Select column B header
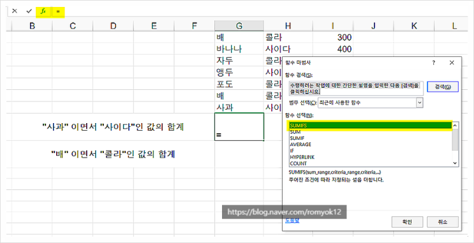474x243 pixels. tap(32, 26)
